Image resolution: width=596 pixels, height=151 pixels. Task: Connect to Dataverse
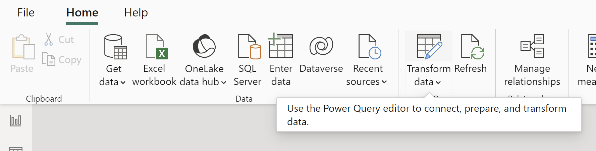(321, 47)
